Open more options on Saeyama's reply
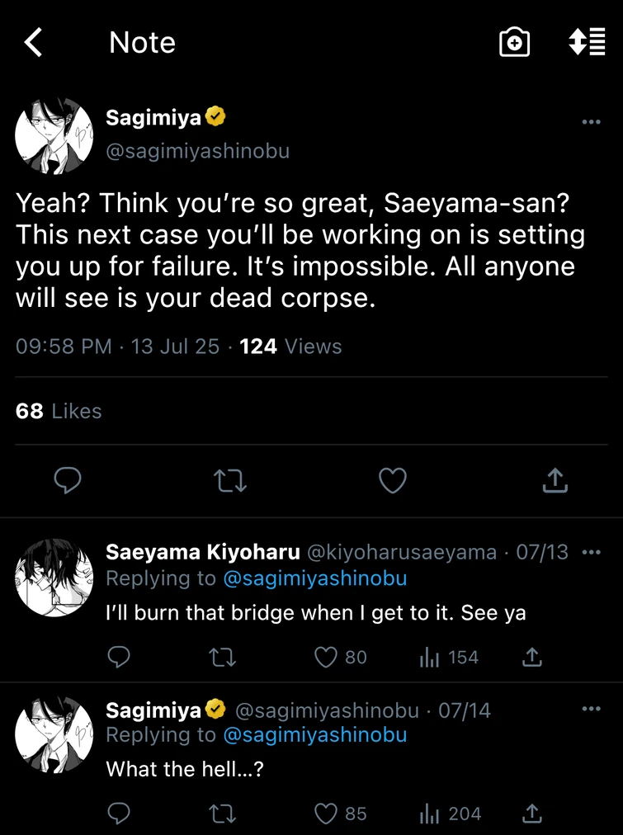This screenshot has width=623, height=835. coord(591,552)
